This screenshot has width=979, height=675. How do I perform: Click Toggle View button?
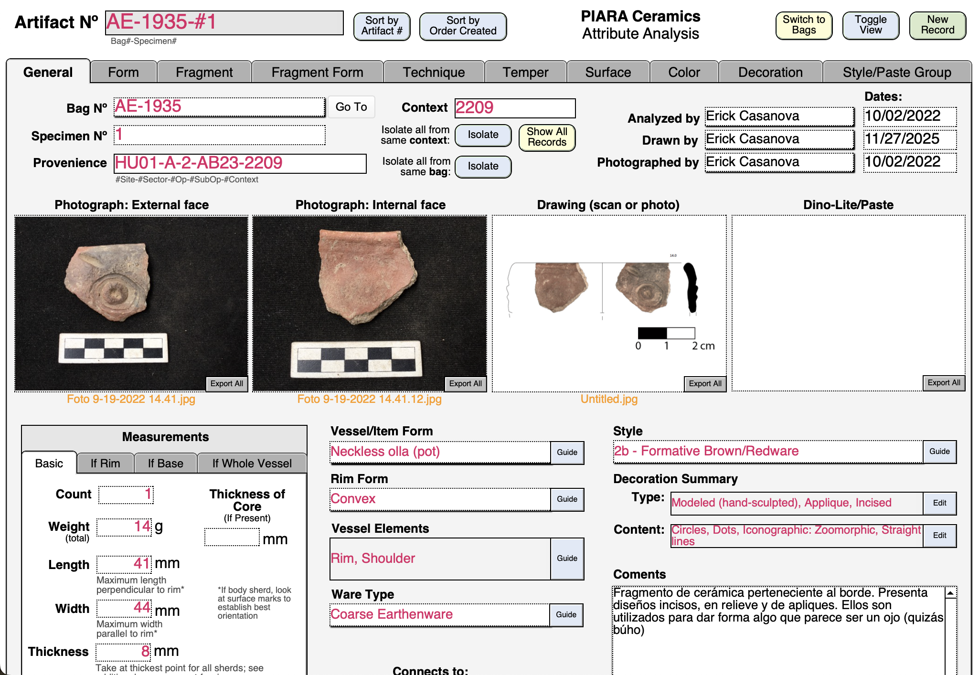[870, 25]
